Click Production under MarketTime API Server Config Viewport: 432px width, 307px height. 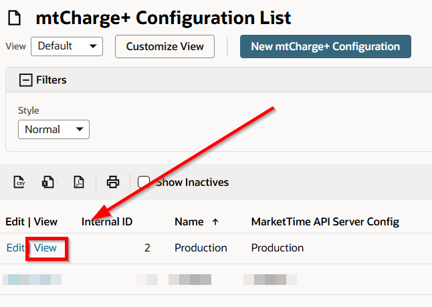tap(278, 248)
